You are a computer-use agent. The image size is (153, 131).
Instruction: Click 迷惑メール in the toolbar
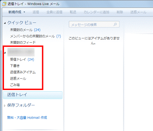pos(138,12)
